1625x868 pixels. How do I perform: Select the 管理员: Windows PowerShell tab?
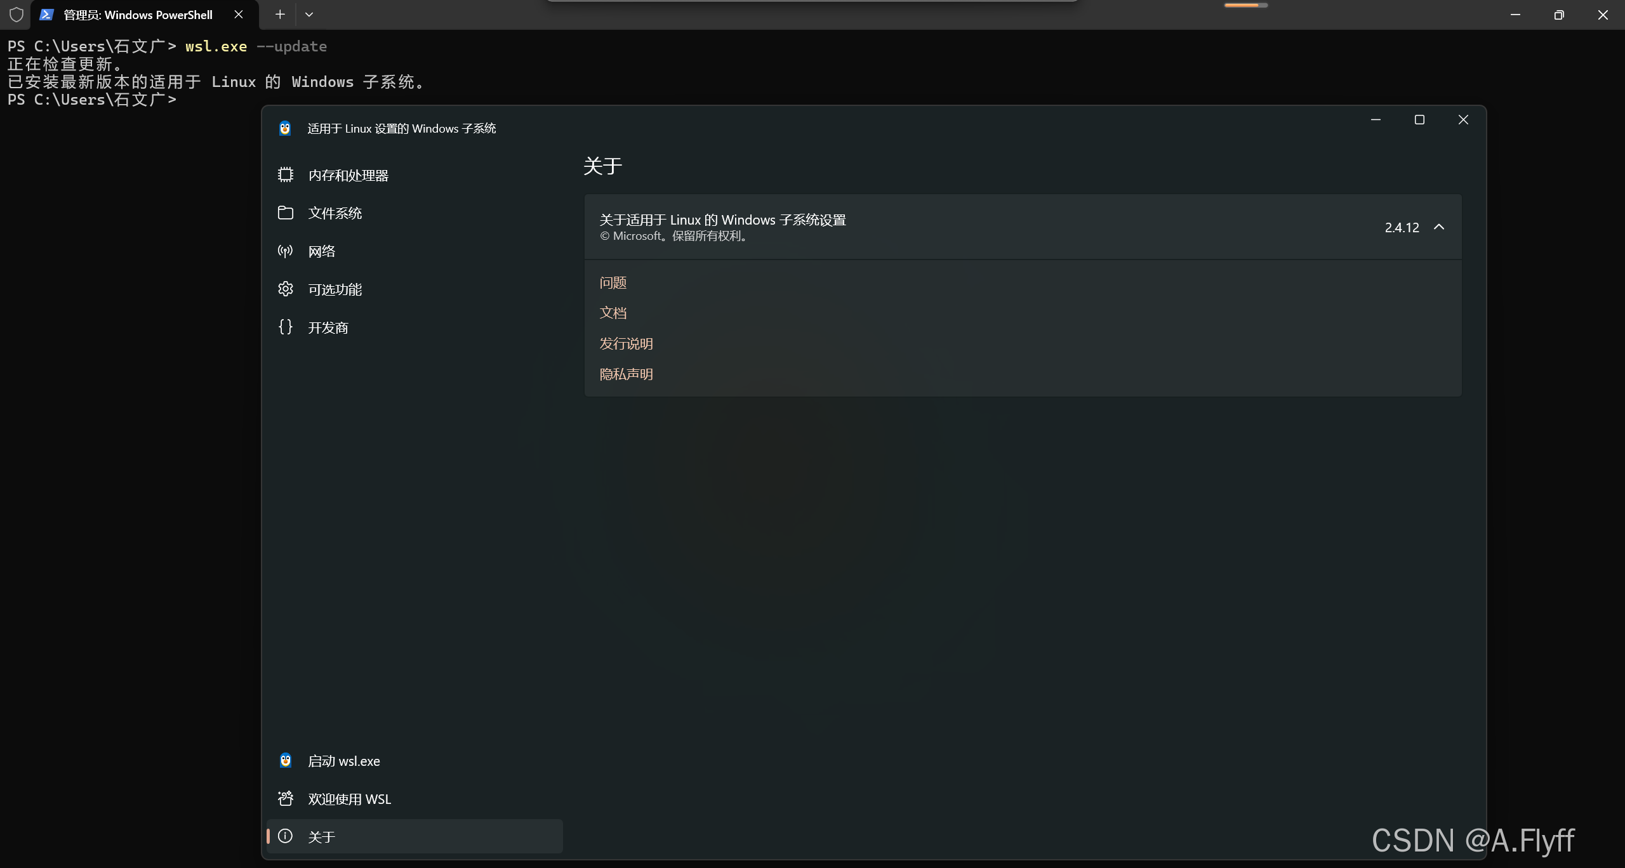point(138,15)
